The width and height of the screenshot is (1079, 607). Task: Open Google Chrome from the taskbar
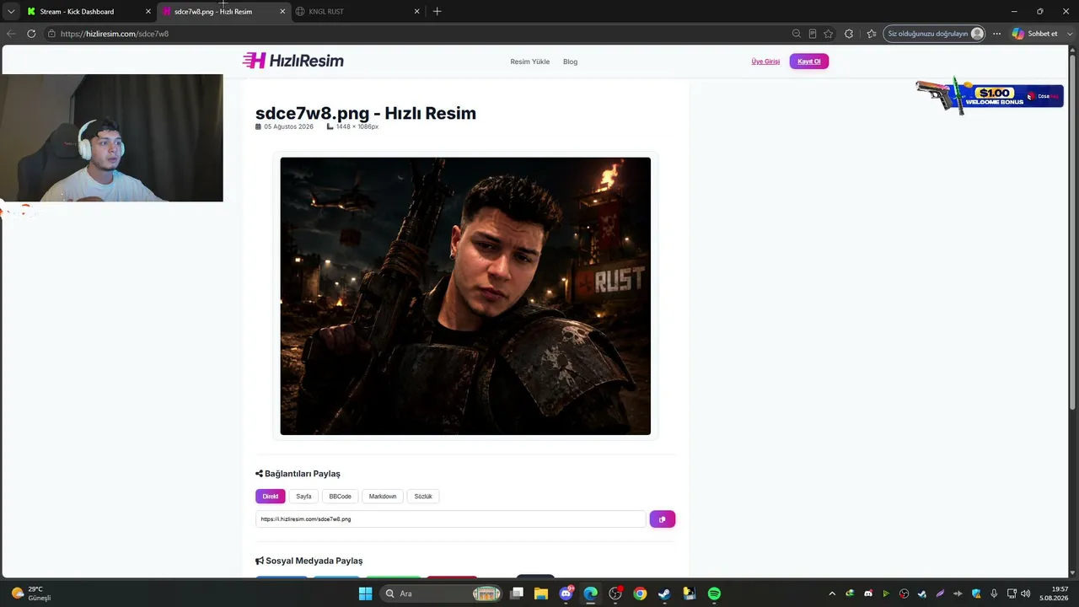(x=640, y=594)
